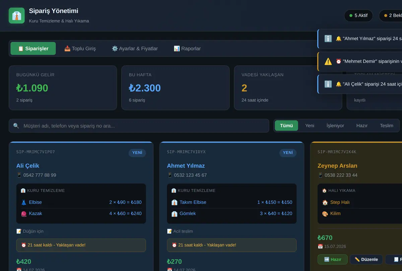The width and height of the screenshot is (402, 271).
Task: Click the phone icon next to 0542 777 88 99
Action: click(19, 175)
